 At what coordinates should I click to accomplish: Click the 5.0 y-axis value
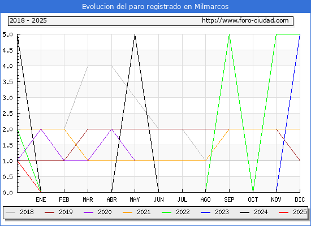pyautogui.click(x=7, y=34)
